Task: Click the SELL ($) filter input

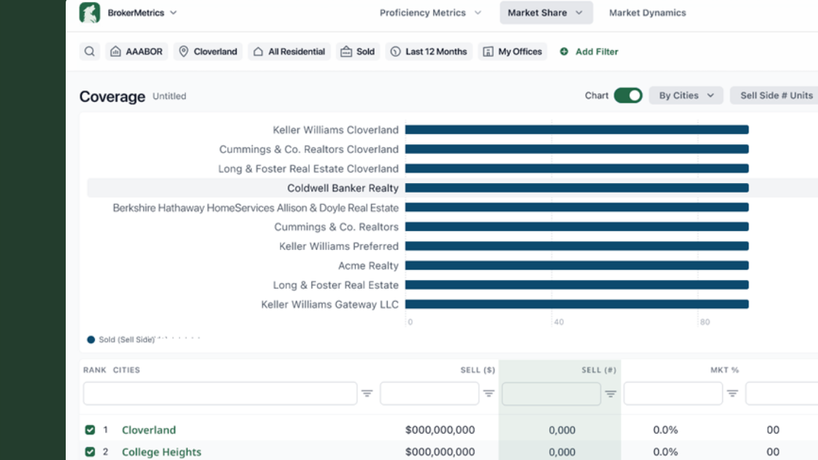Action: click(429, 394)
